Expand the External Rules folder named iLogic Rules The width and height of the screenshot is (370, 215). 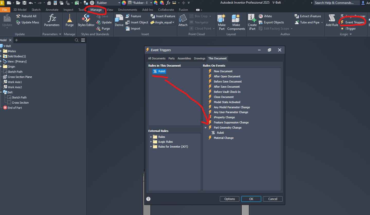pyautogui.click(x=151, y=142)
